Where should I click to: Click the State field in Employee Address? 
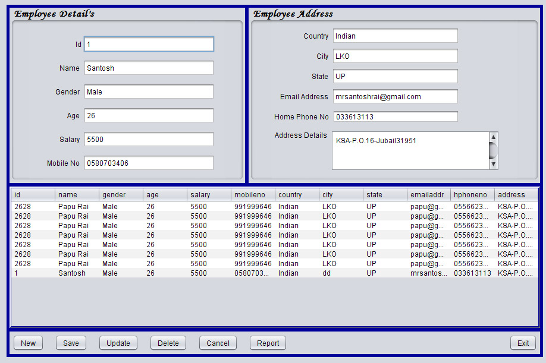pyautogui.click(x=395, y=76)
